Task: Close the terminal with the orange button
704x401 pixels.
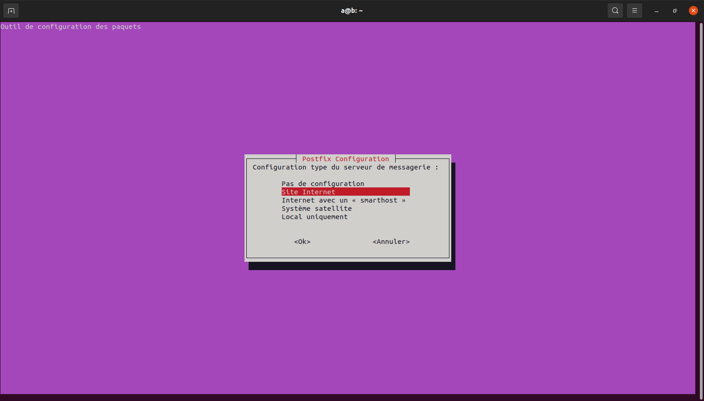Action: [693, 11]
